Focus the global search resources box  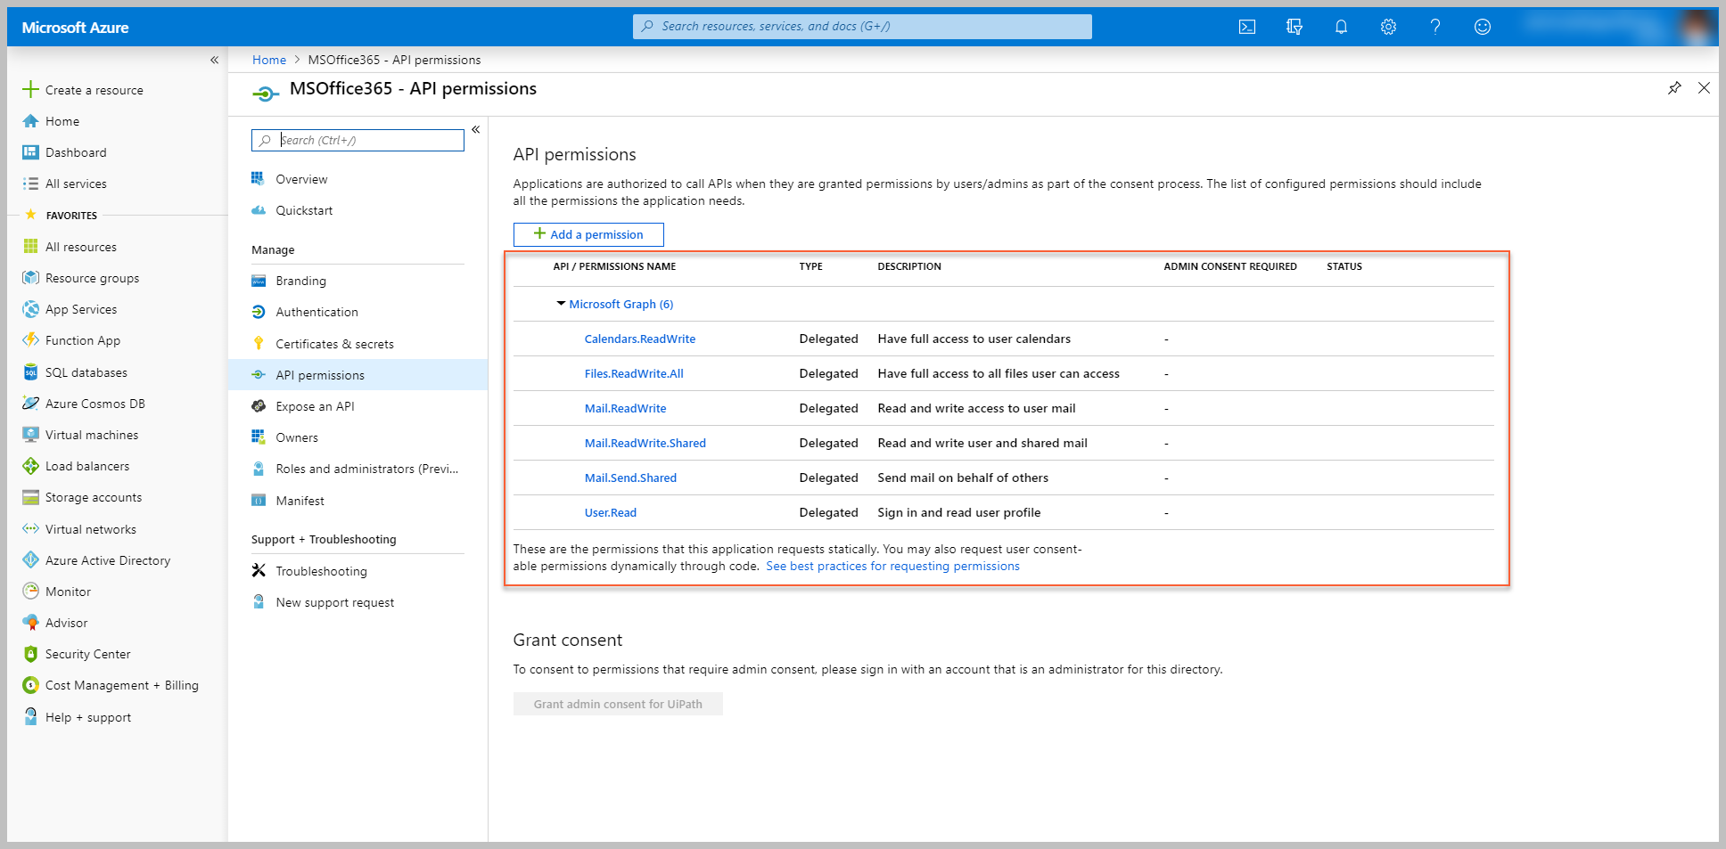click(862, 27)
